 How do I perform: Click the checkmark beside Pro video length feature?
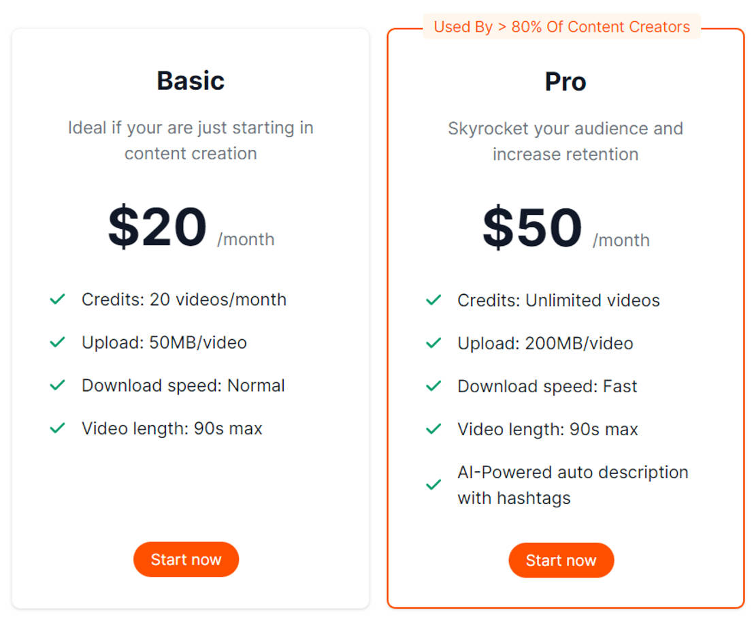tap(433, 428)
